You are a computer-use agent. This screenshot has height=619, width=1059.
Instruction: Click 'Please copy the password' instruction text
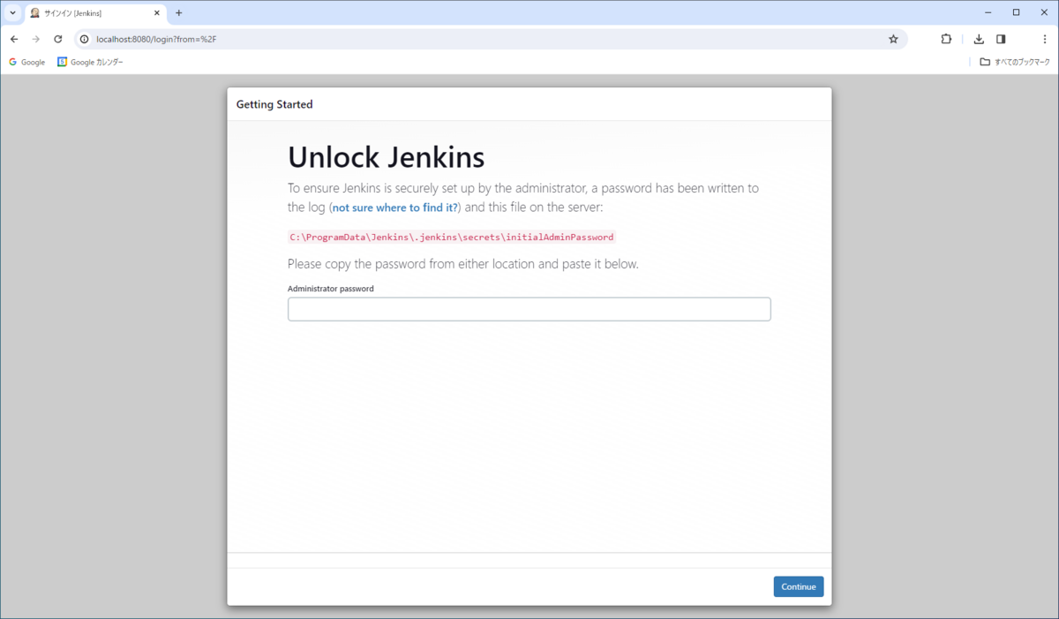coord(463,264)
